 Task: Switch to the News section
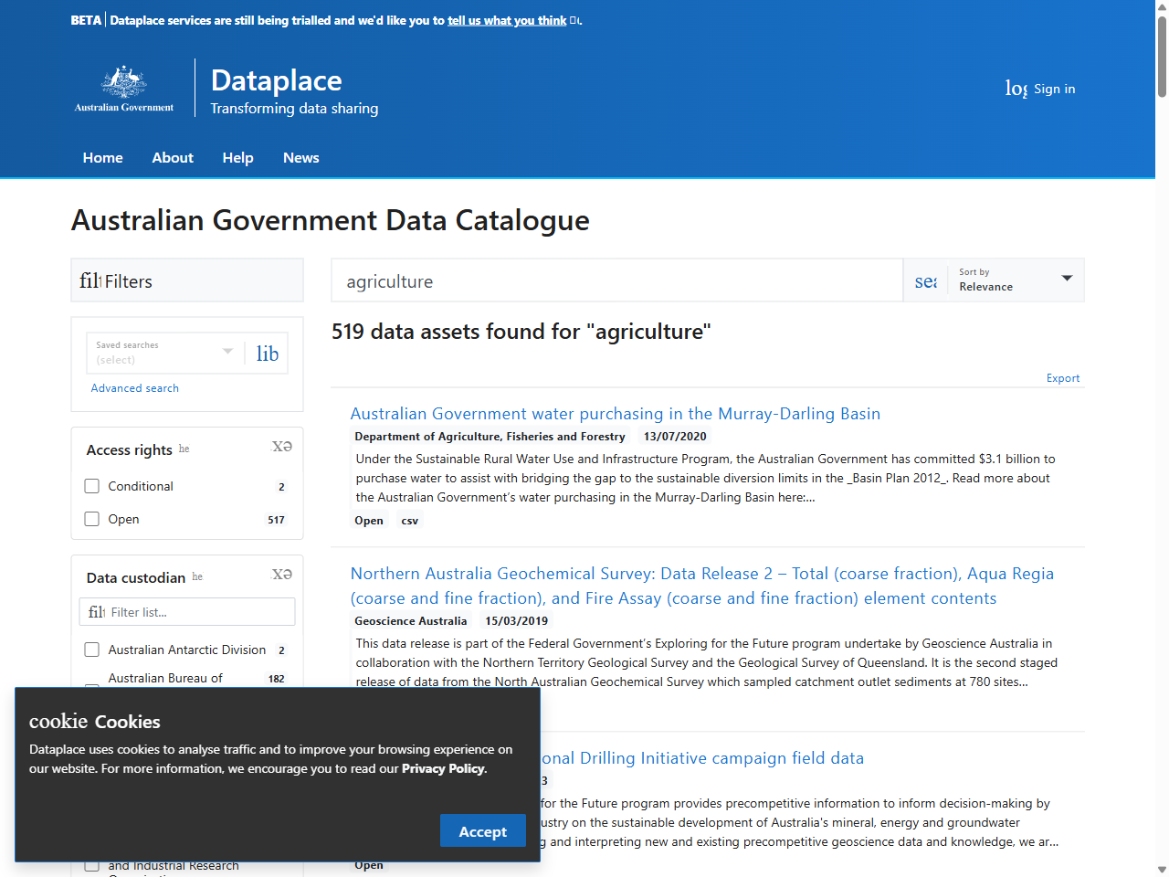click(x=300, y=157)
